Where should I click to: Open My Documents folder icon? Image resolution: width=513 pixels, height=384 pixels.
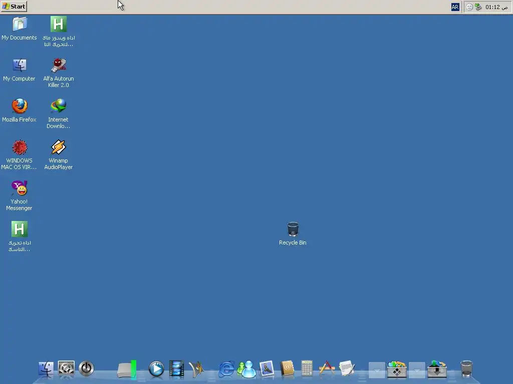(x=20, y=24)
